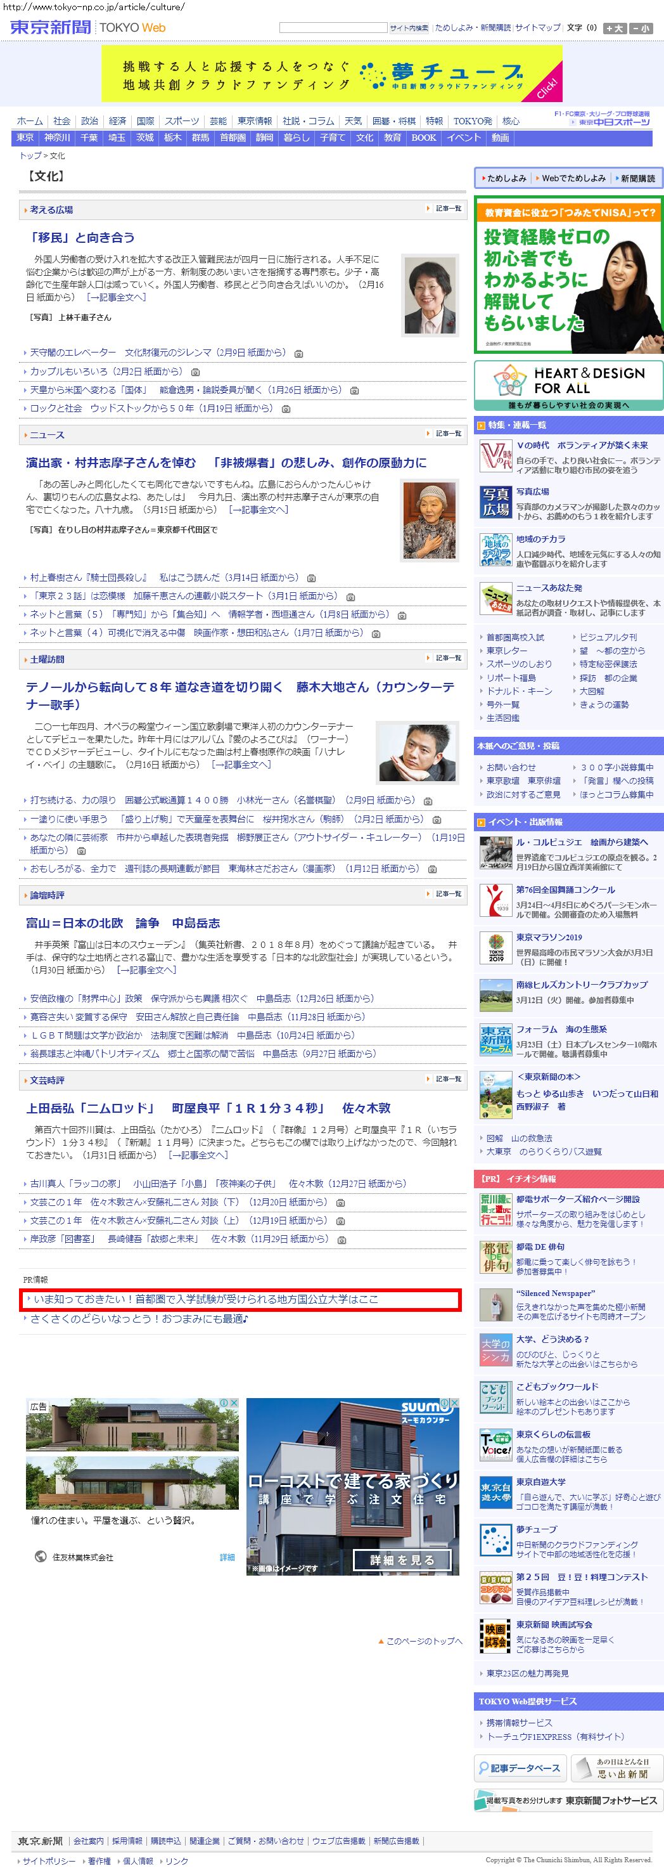Screen dimensions: 664x1873
Task: Open the 写真広場 icon in sidebar
Action: point(495,503)
